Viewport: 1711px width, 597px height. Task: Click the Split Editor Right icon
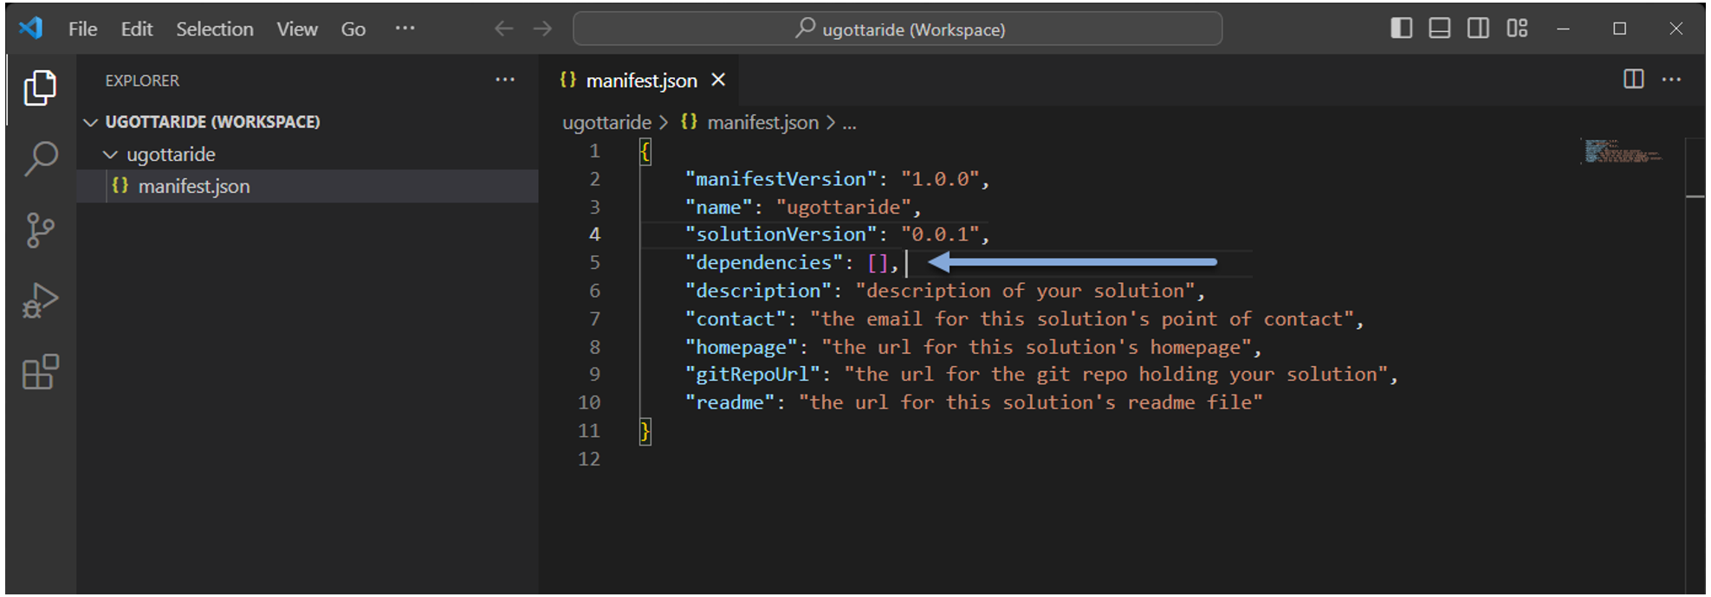1633,80
